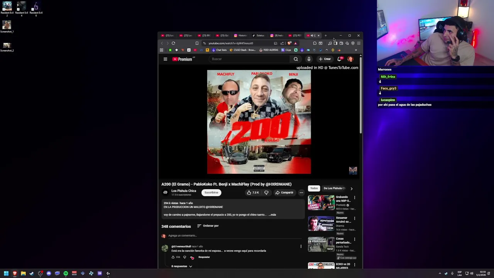
Task: Click Responder under G1vemeurSkull's comment
Action: coord(204,257)
